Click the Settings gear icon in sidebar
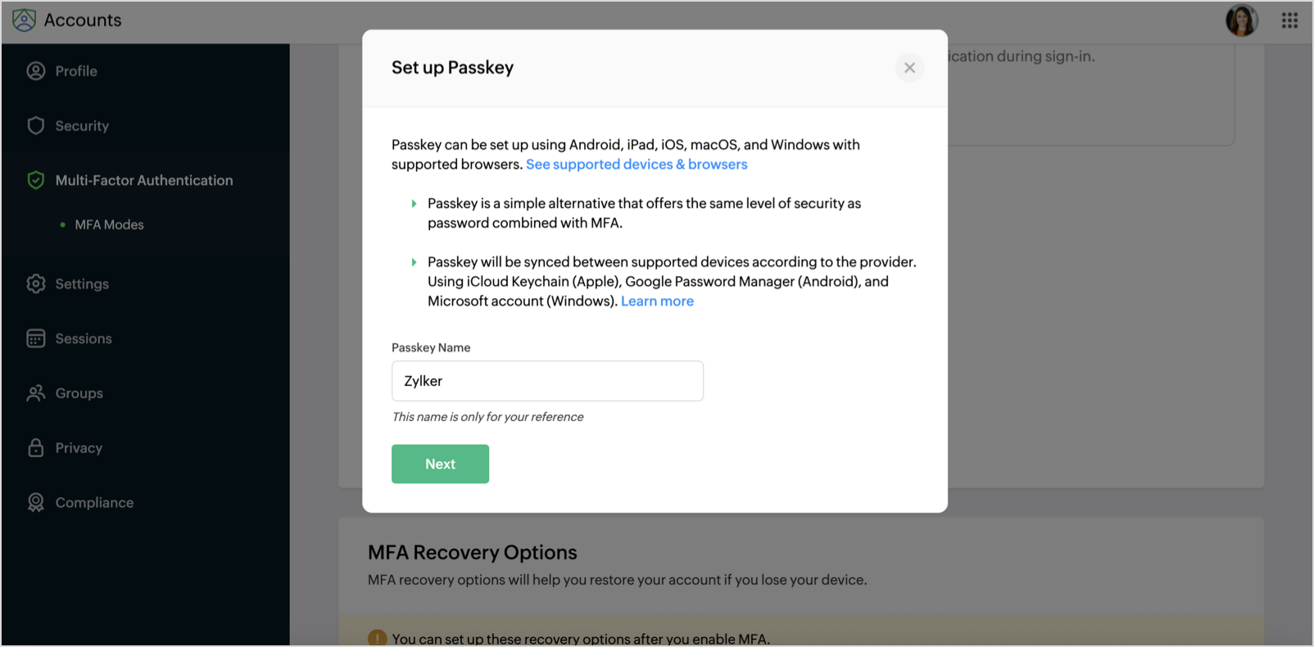 click(x=36, y=284)
